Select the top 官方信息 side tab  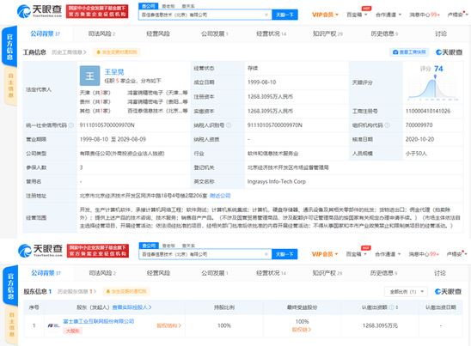coord(9,46)
